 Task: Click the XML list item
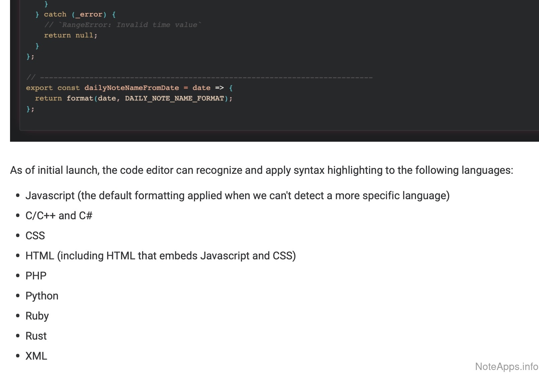36,356
